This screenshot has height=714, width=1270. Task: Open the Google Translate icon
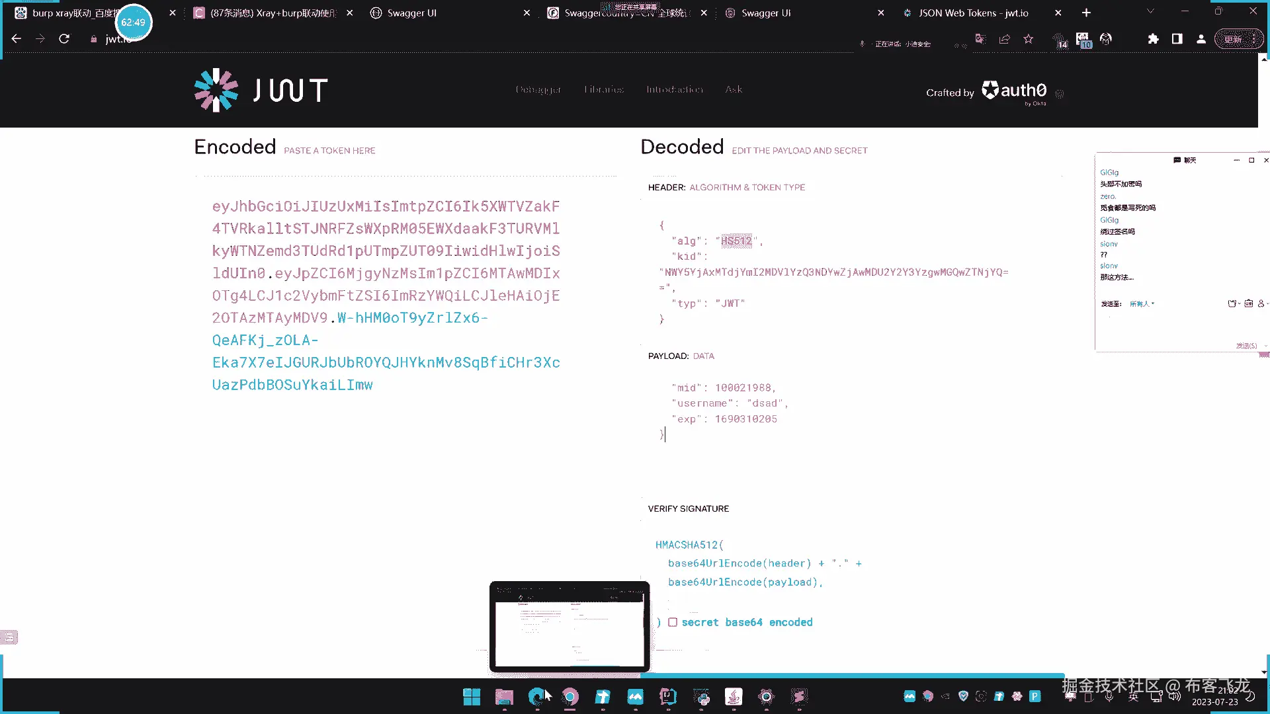[x=980, y=39]
